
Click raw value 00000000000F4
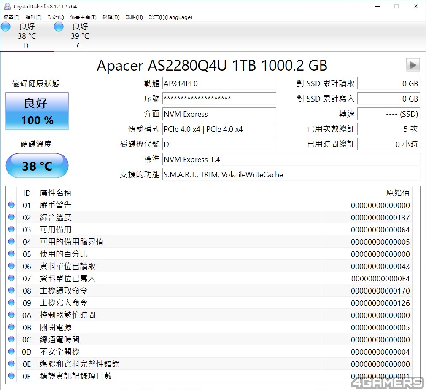(380, 278)
